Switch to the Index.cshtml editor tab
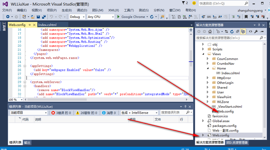 (47, 25)
